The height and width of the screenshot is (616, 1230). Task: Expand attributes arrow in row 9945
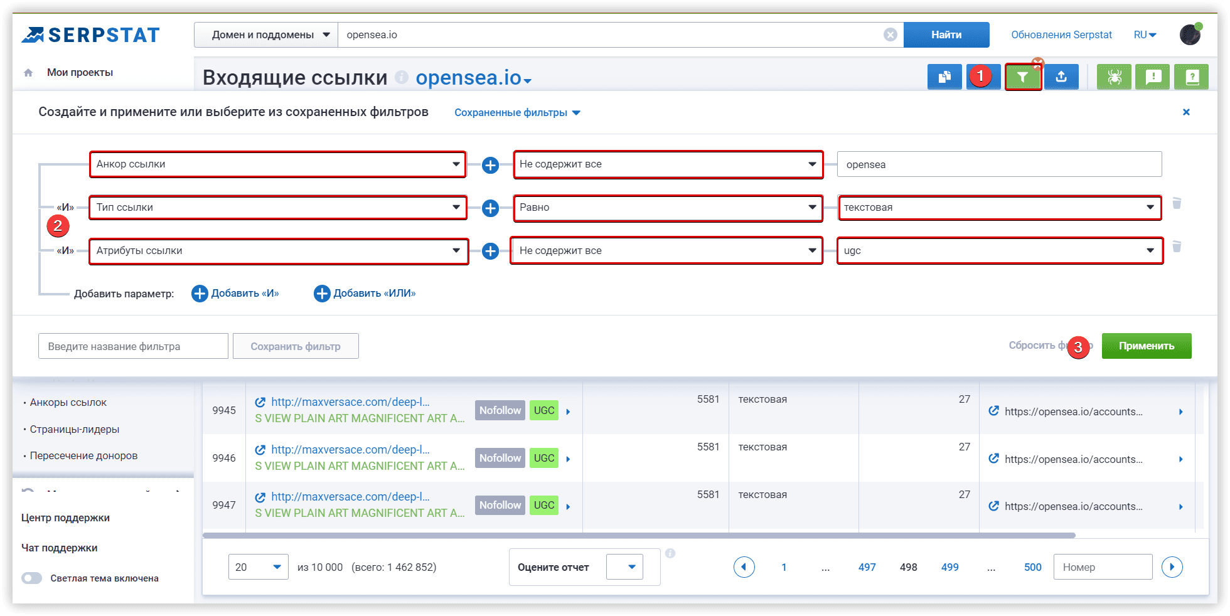(568, 412)
